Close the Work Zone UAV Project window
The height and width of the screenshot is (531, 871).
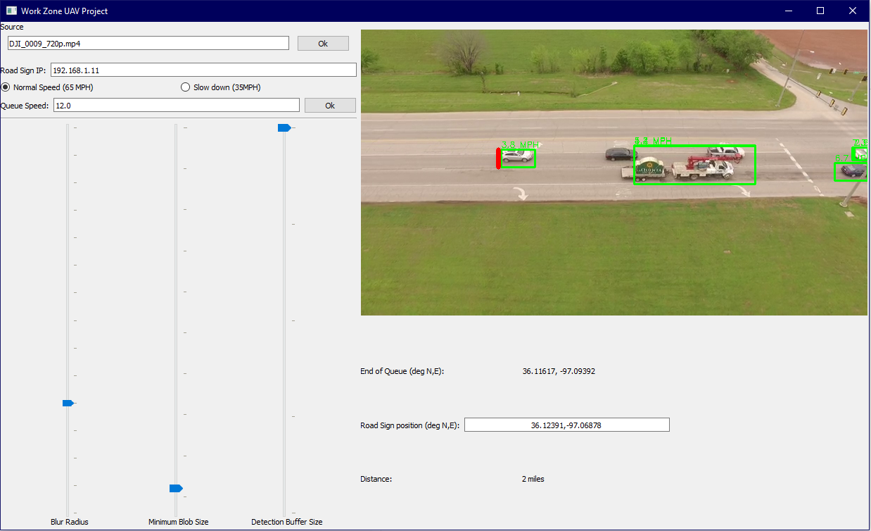coord(853,11)
